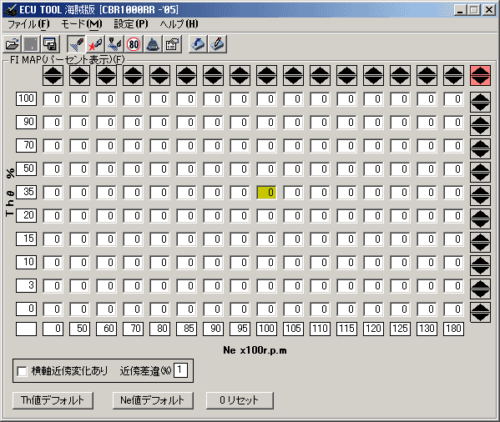Select the map cell at Th 50, Ne 120

click(373, 169)
